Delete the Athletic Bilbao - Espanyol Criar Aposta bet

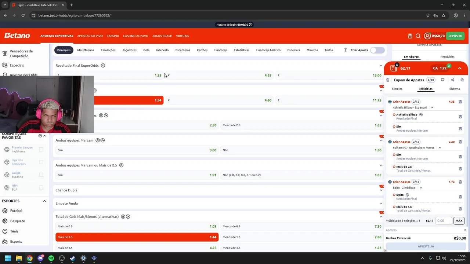pos(460,102)
